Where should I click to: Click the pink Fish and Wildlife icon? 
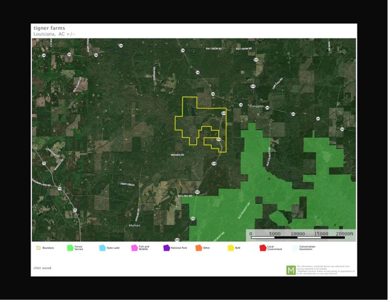(x=134, y=248)
